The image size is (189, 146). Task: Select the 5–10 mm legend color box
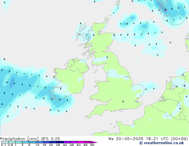coord(32,142)
